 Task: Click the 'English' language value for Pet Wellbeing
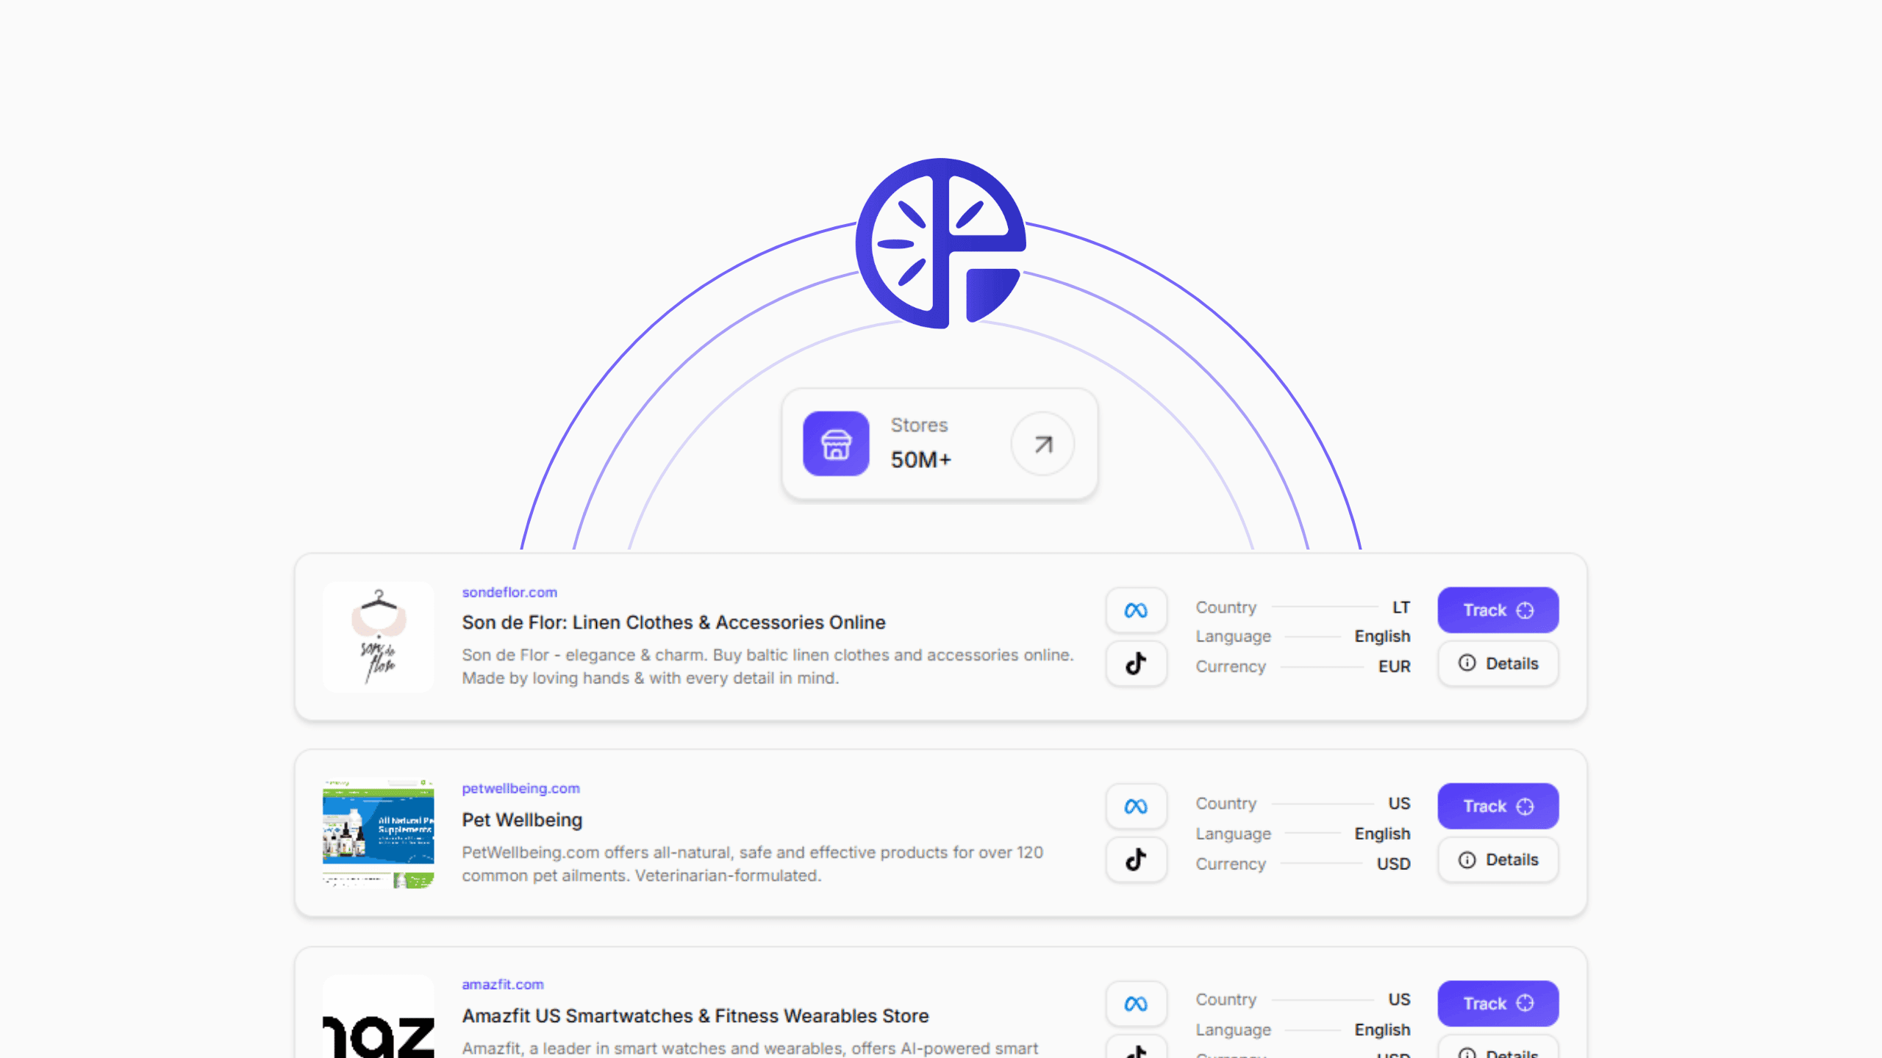[x=1383, y=834]
